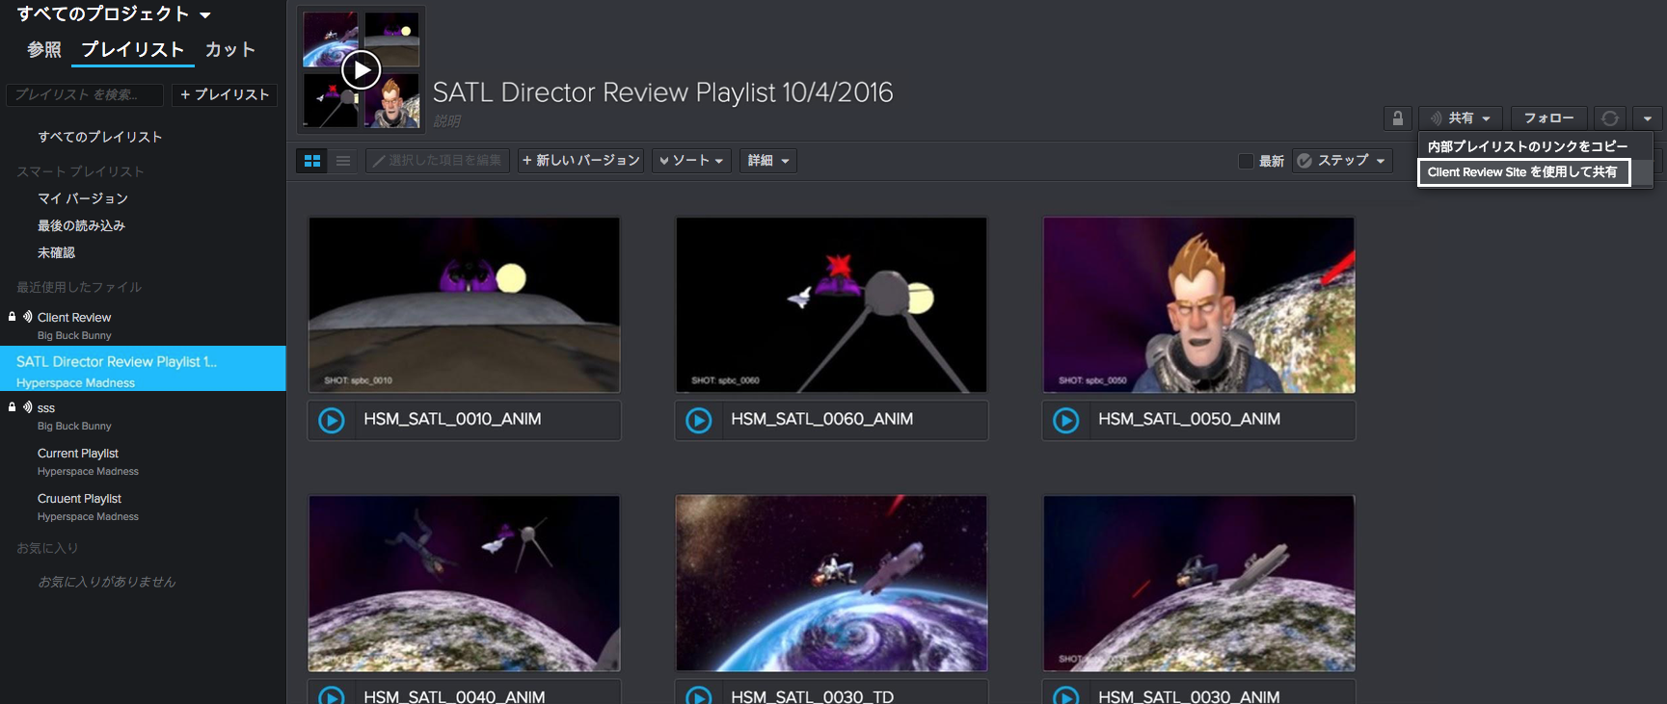The width and height of the screenshot is (1667, 704).
Task: Open HSM_SATL_0030_TD thumbnail
Action: click(831, 584)
